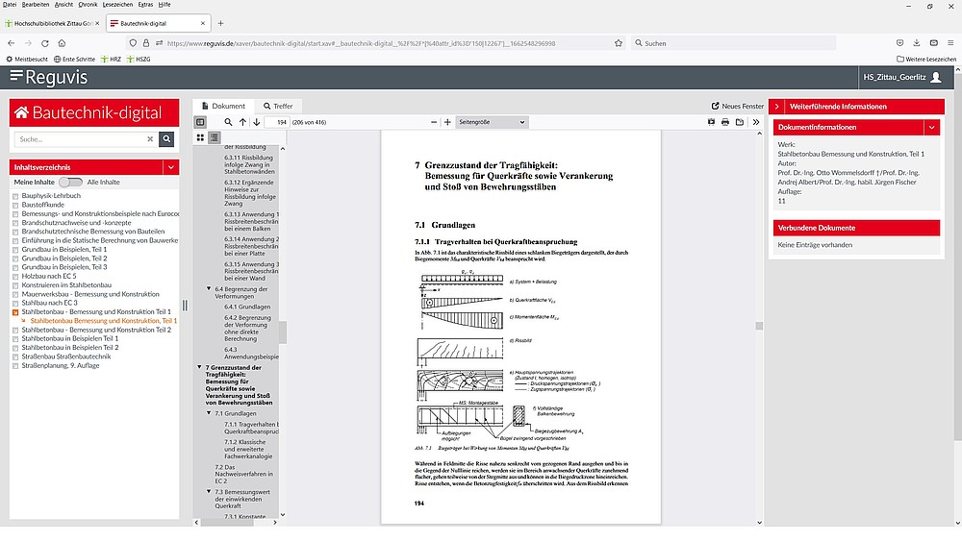Open Straßenbau Straßenbautechnik book entry

(x=65, y=357)
